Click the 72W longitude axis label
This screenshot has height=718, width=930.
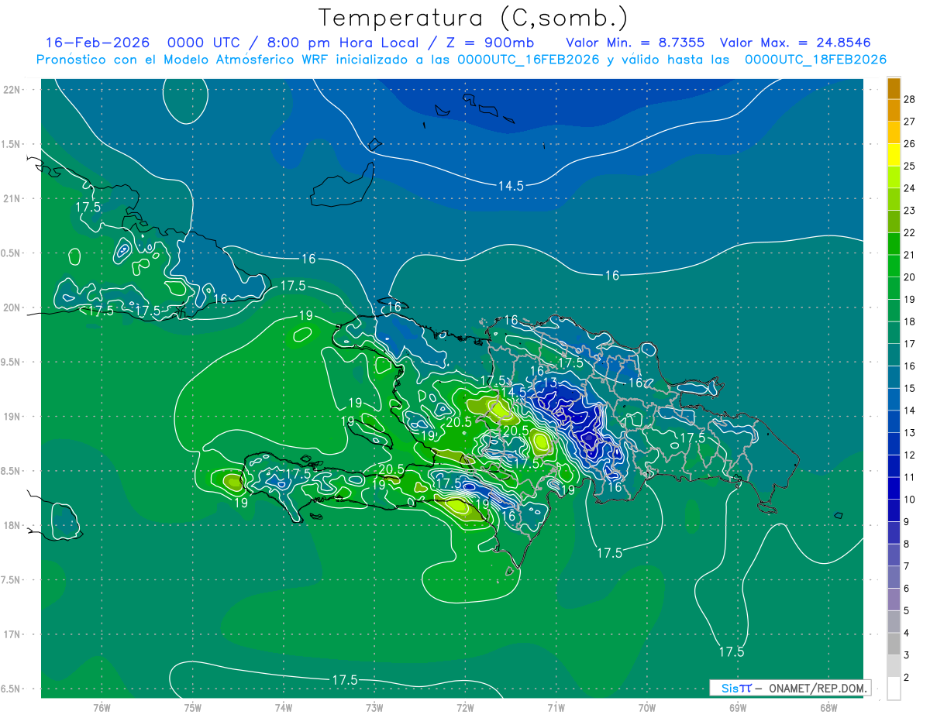465,707
